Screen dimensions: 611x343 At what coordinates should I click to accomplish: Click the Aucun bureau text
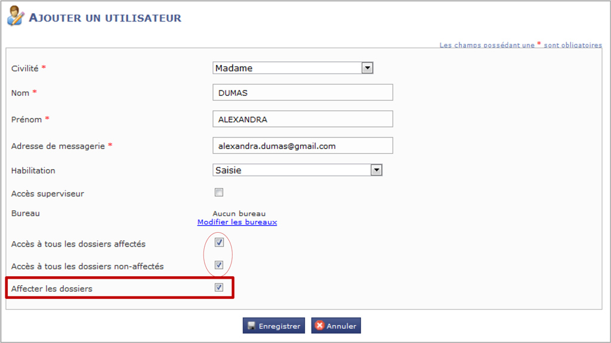coord(239,214)
